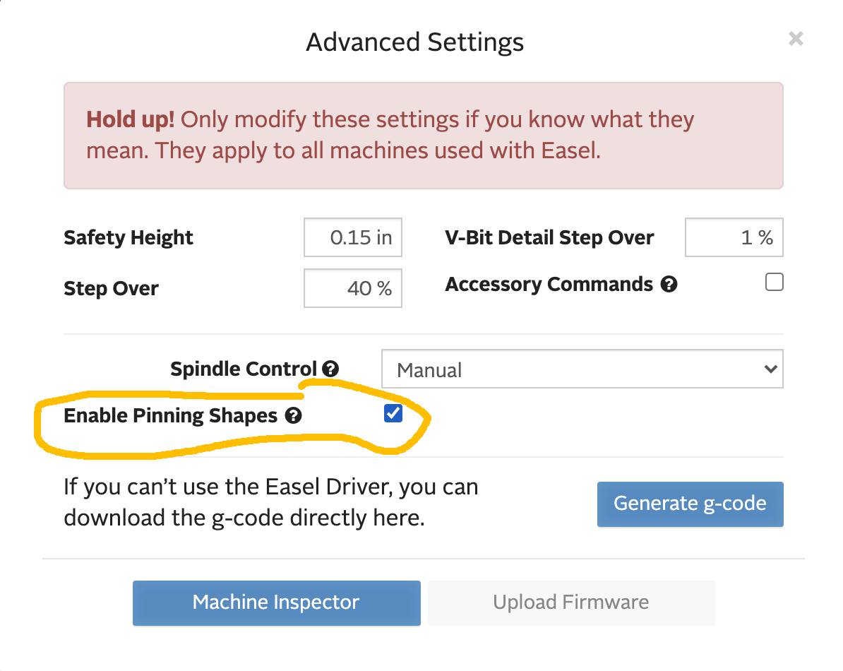Click the Enable Pinning Shapes help icon

pos(293,416)
